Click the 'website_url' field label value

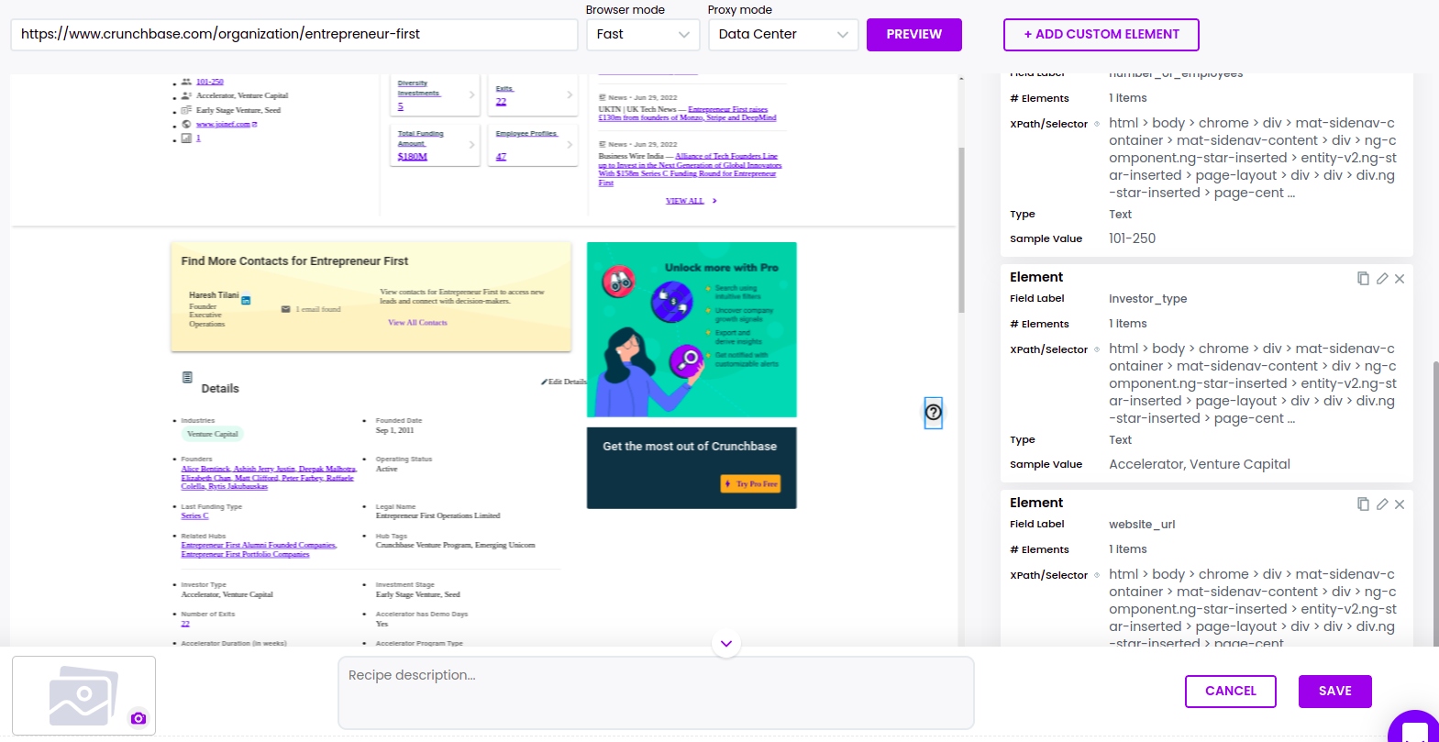click(1142, 525)
